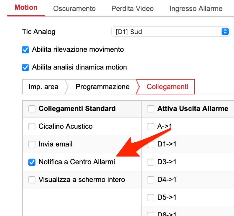234x216 pixels.
Task: Go to the Imp. area step
Action: point(43,87)
